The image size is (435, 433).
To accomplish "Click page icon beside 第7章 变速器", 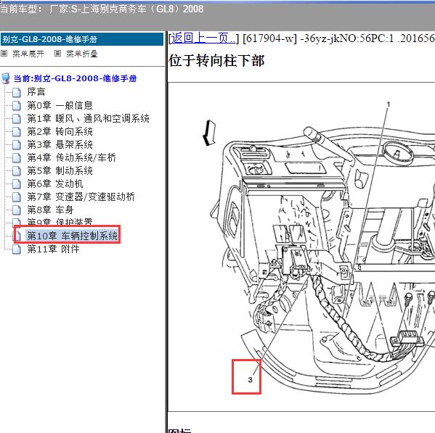I will [x=17, y=197].
